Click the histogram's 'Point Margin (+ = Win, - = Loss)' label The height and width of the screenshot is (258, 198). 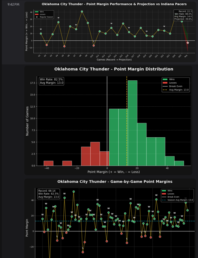[114, 172]
